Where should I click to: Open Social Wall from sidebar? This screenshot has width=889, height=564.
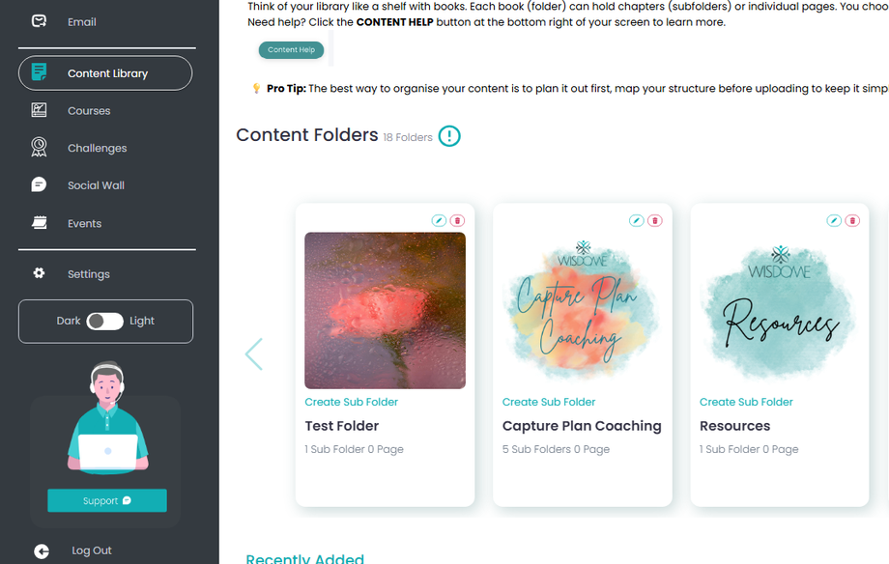point(96,185)
